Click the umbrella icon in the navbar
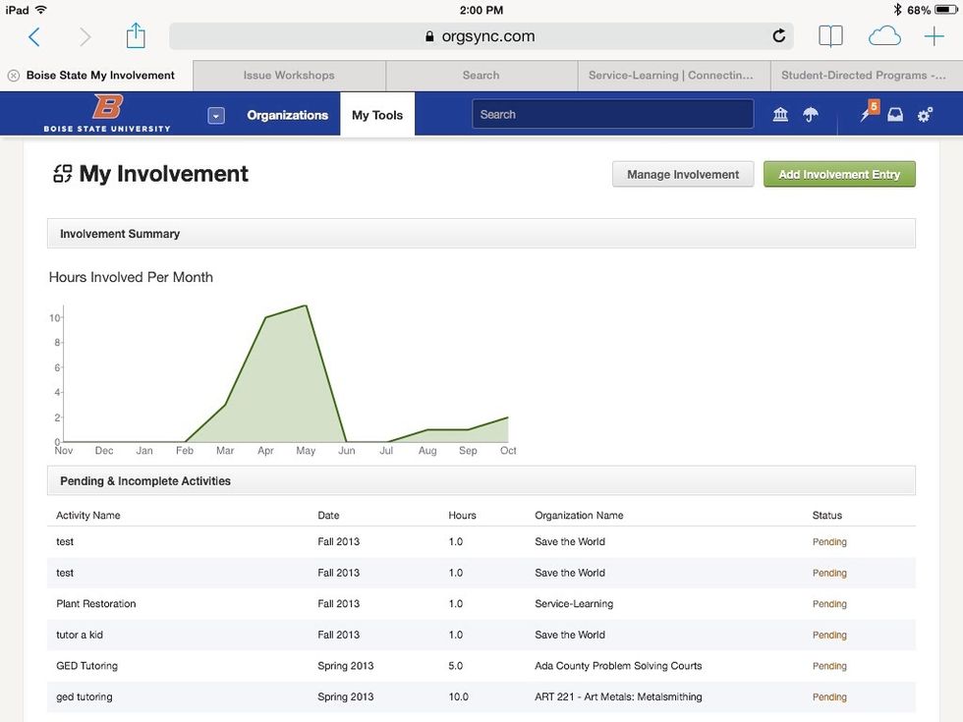Viewport: 963px width, 722px height. tap(811, 115)
